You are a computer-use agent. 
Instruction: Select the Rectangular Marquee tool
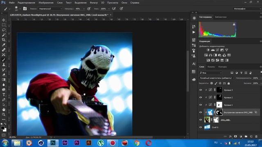coord(4,25)
